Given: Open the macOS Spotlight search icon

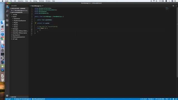Looking at the screenshot, I should coord(169,1).
